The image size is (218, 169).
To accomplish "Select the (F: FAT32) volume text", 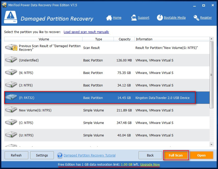I will (27, 98).
